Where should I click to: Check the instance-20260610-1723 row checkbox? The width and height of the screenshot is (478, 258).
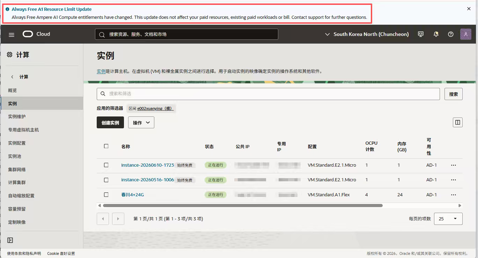coord(106,165)
